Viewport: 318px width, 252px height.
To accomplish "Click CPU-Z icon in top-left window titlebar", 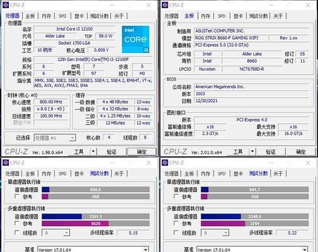I will pos(6,5).
